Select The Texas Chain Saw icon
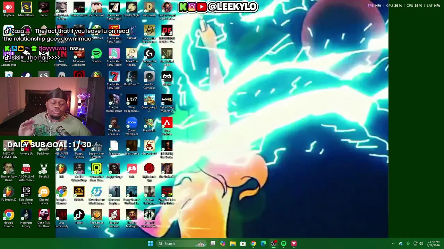Screen dimensions: 444x249 114,127
